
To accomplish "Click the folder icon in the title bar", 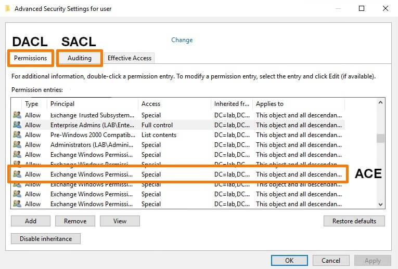I will coord(7,9).
